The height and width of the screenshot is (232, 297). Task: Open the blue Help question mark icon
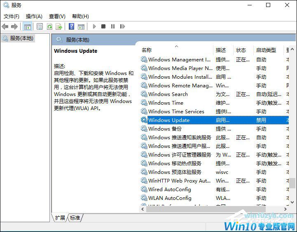[71, 26]
